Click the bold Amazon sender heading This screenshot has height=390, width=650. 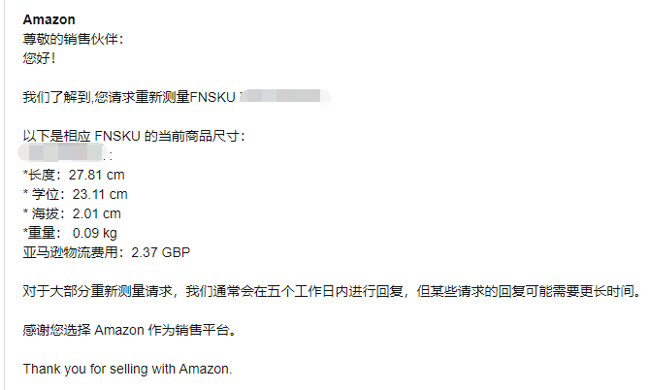tap(49, 19)
